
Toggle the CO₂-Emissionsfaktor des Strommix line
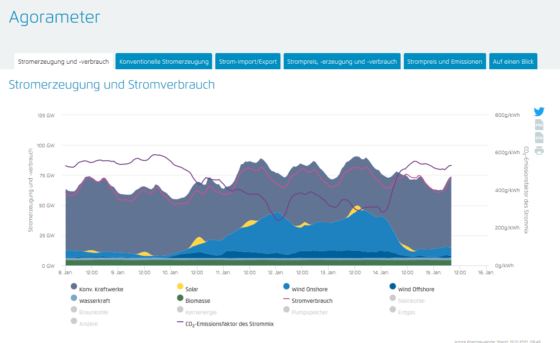[225, 324]
